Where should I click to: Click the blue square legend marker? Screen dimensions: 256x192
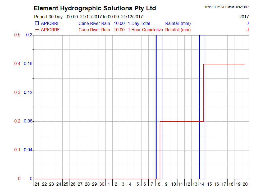(37, 23)
